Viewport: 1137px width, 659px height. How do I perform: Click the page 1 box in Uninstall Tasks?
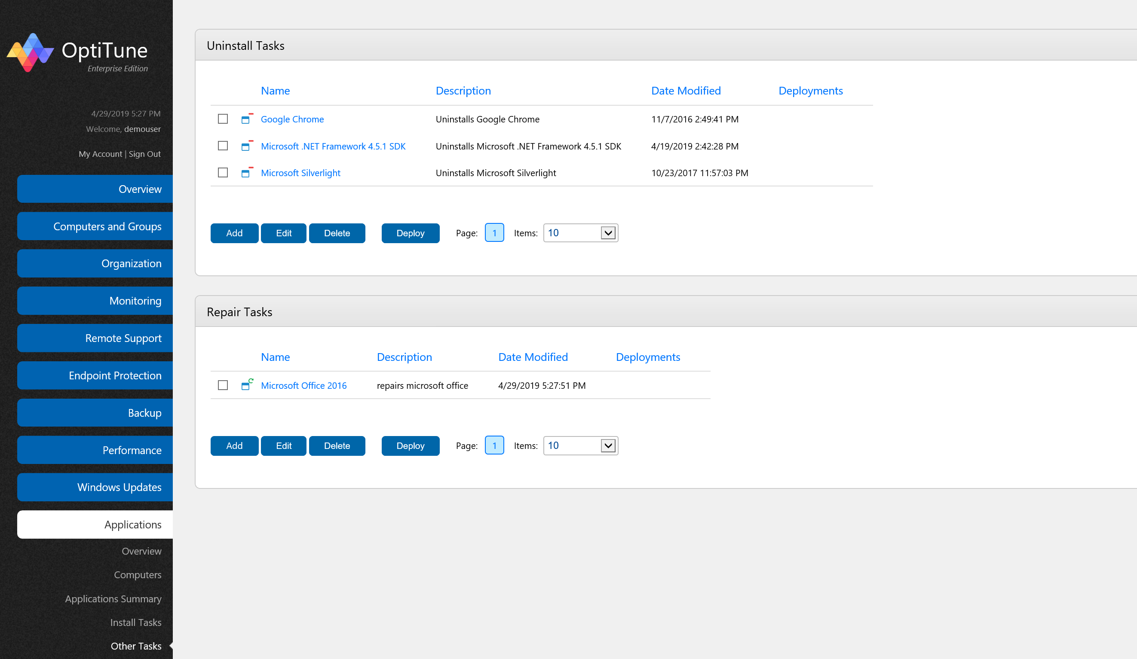(494, 232)
